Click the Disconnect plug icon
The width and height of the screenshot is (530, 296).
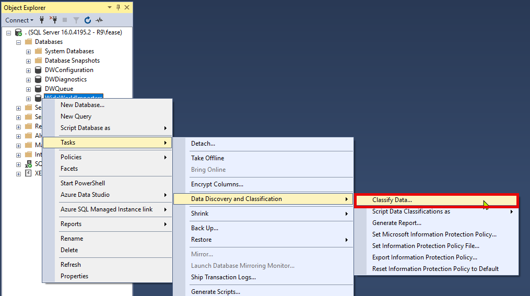coord(53,20)
